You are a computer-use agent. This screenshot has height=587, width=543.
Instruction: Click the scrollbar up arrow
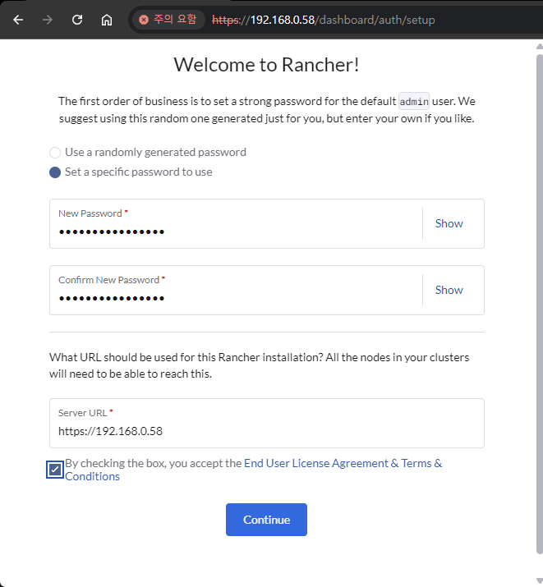[x=539, y=46]
